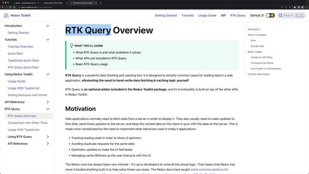Expand the Using RTK Query chevron

click(48, 137)
